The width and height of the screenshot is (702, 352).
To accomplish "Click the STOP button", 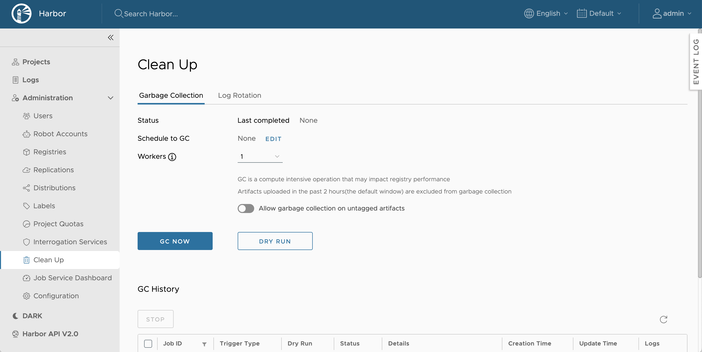I will coord(155,319).
